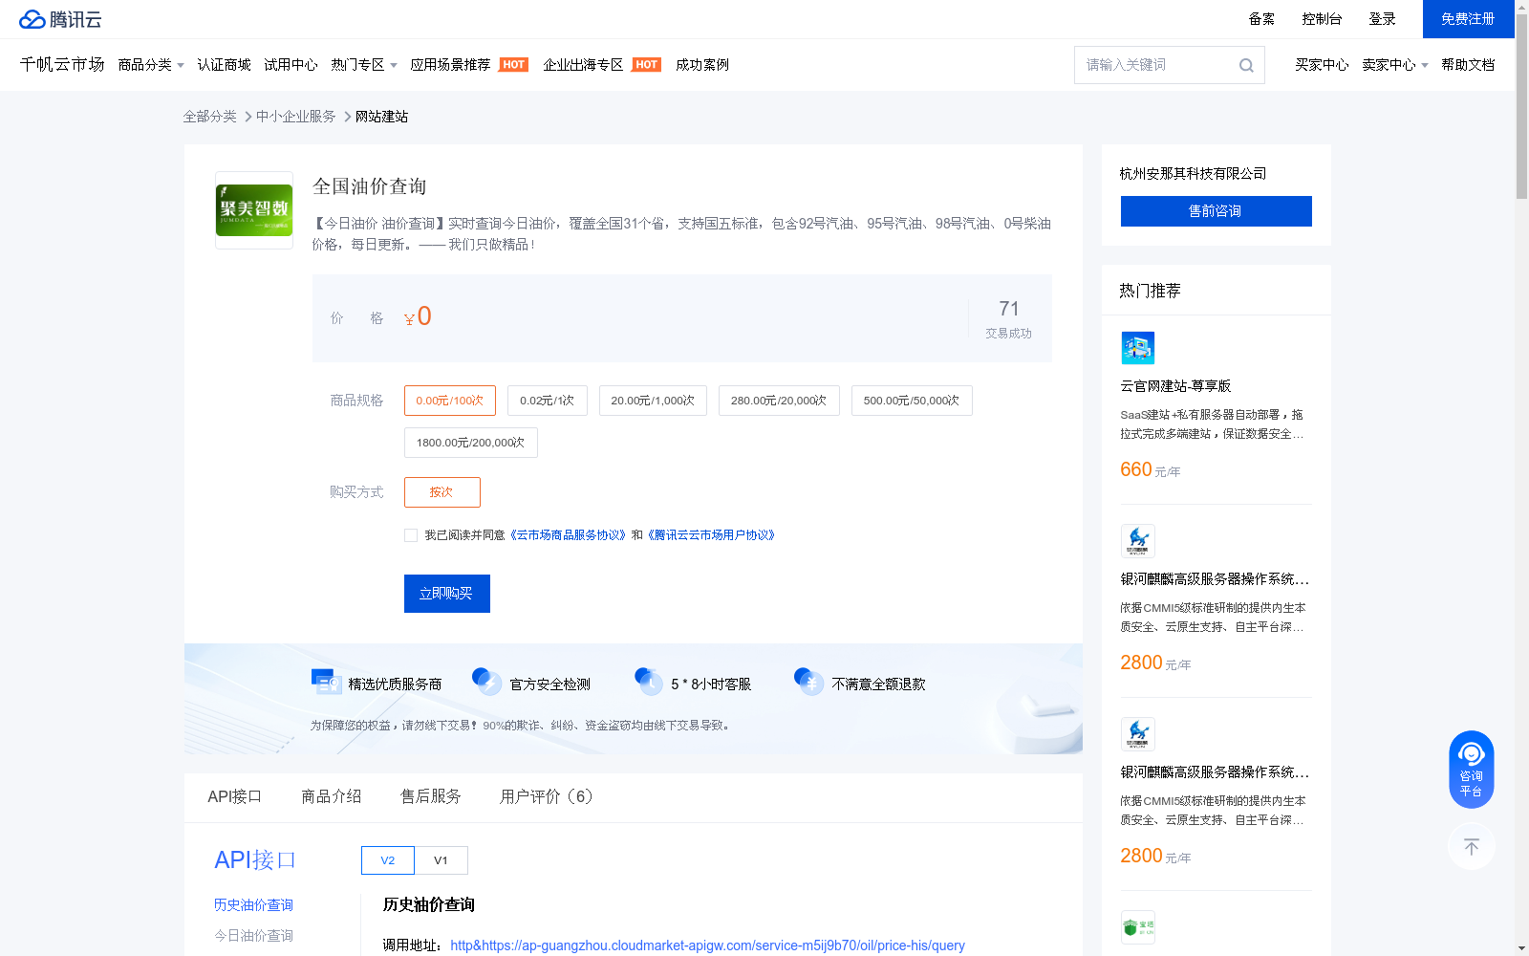
Task: Check the agreement checkbox
Action: 411,535
